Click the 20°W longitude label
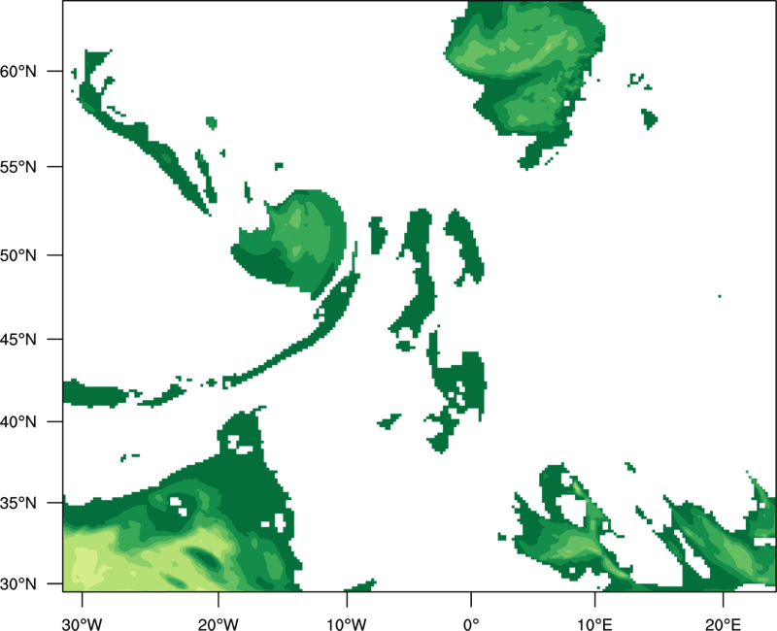Screen dimensions: 777x631 click(218, 624)
